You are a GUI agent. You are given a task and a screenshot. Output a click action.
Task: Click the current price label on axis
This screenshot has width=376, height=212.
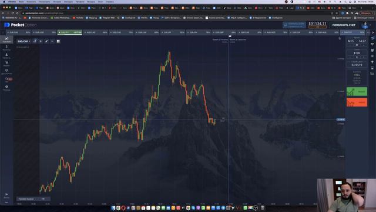(341, 120)
